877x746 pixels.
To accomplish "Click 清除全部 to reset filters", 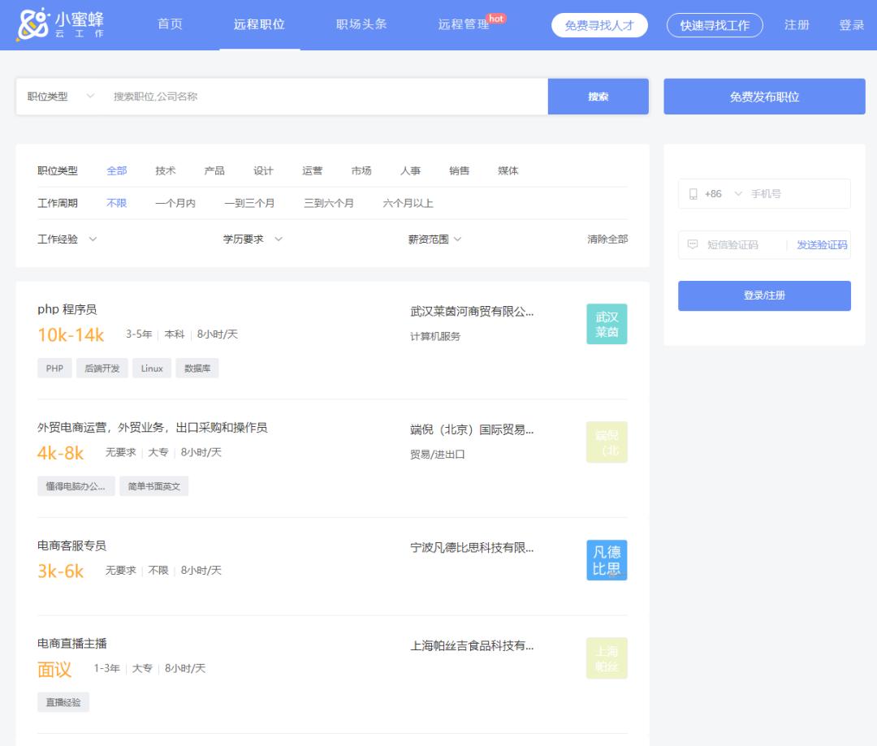I will [x=609, y=239].
